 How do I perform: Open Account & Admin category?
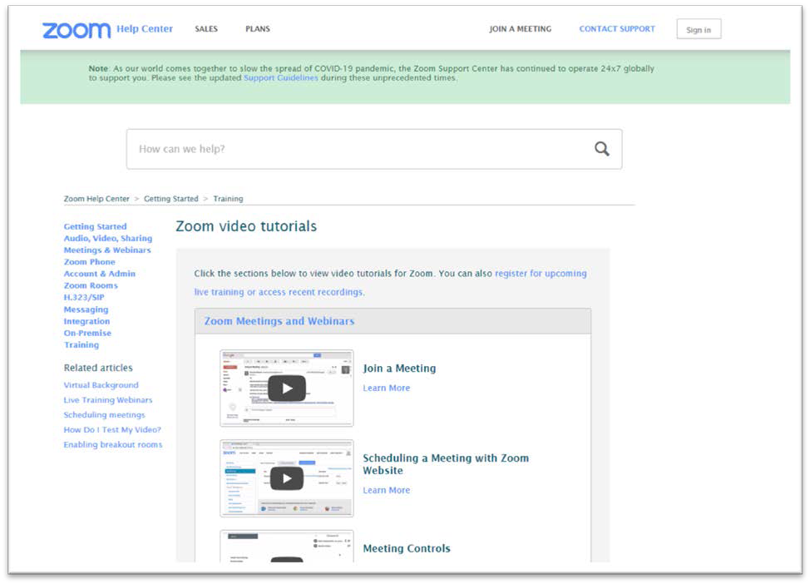[x=100, y=274]
